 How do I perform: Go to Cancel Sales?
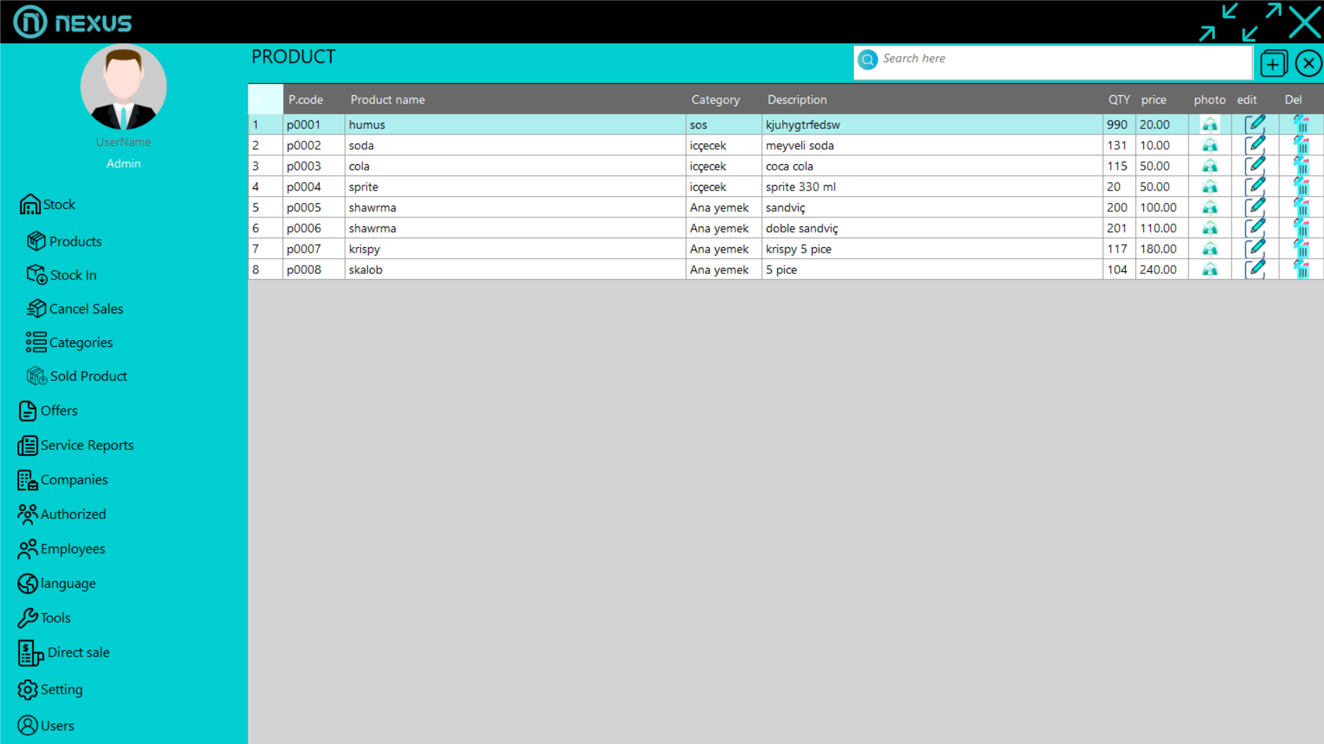(x=75, y=309)
